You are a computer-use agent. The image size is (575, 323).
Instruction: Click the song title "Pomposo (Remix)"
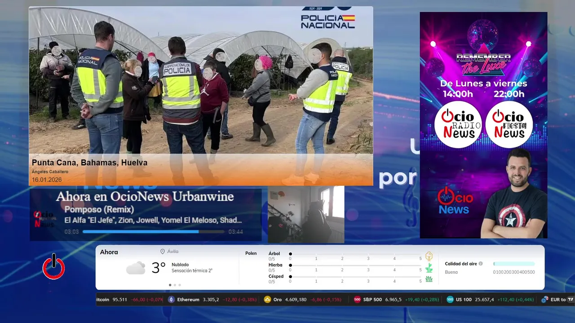pyautogui.click(x=99, y=210)
